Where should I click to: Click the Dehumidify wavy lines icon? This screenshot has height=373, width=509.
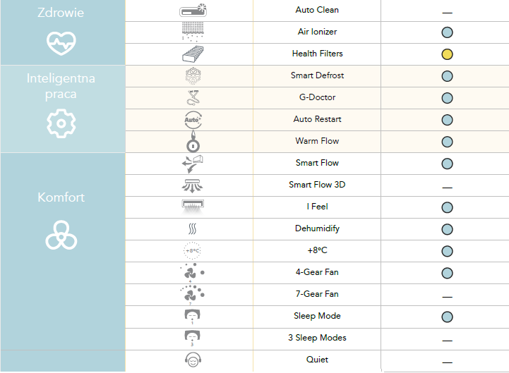pyautogui.click(x=192, y=229)
